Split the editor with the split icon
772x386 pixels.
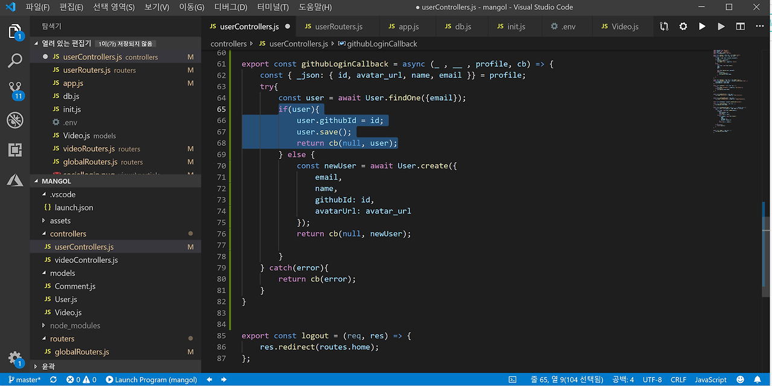pyautogui.click(x=740, y=27)
